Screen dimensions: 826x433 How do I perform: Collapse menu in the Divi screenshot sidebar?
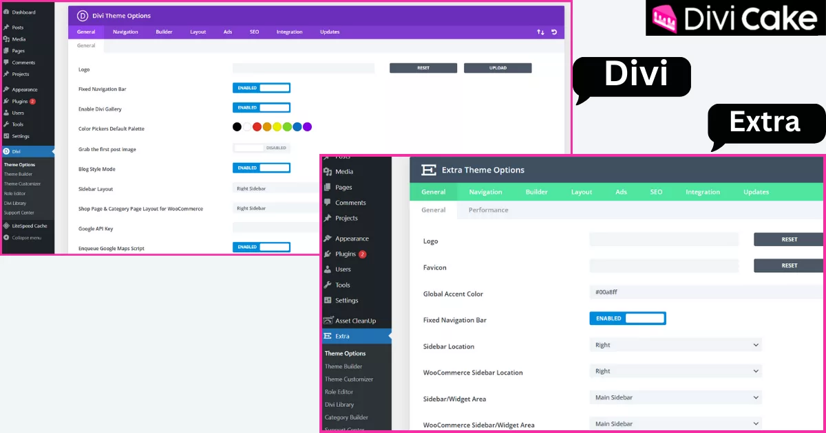22,238
